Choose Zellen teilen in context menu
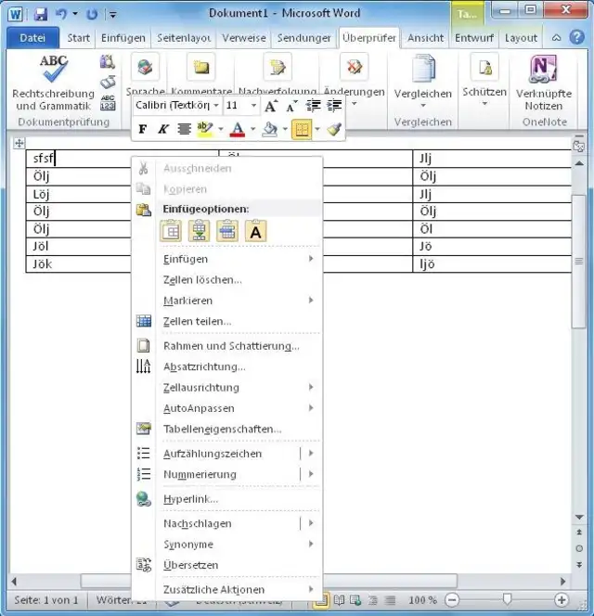594x616 pixels. 227,321
